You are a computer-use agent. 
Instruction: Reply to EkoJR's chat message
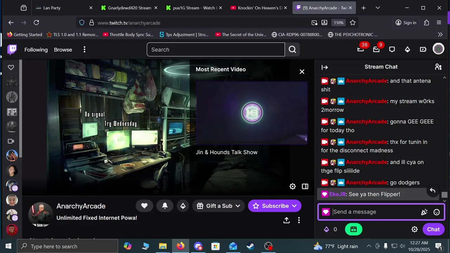point(433,190)
